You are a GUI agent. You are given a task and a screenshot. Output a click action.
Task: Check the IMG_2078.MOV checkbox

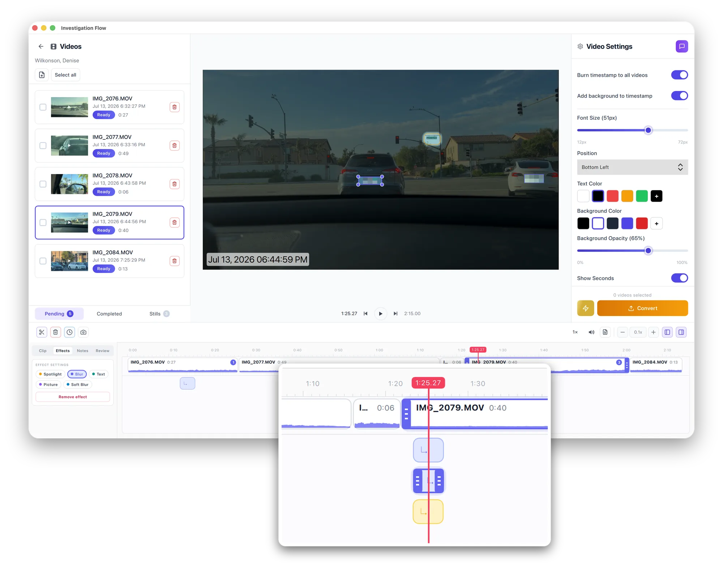(43, 184)
